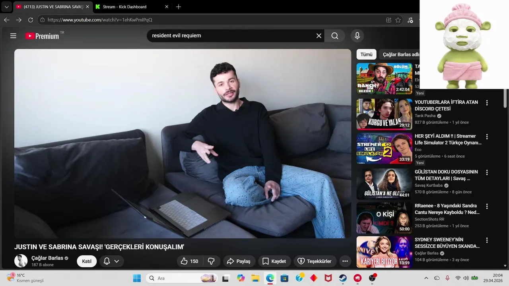Open tab search dropdown arrow
Viewport: 509px width, 286px height.
(x=6, y=7)
